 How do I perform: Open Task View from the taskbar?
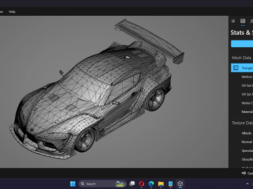tap(132, 184)
